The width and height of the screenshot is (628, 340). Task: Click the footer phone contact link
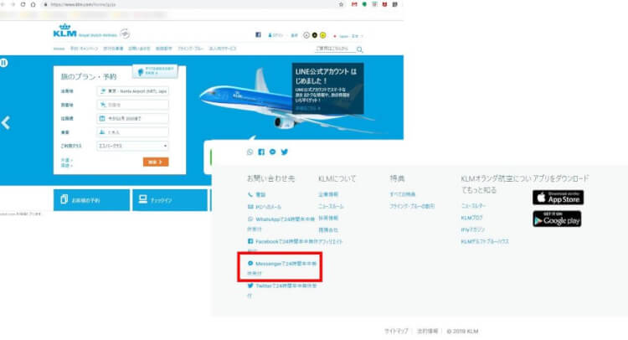coord(257,194)
